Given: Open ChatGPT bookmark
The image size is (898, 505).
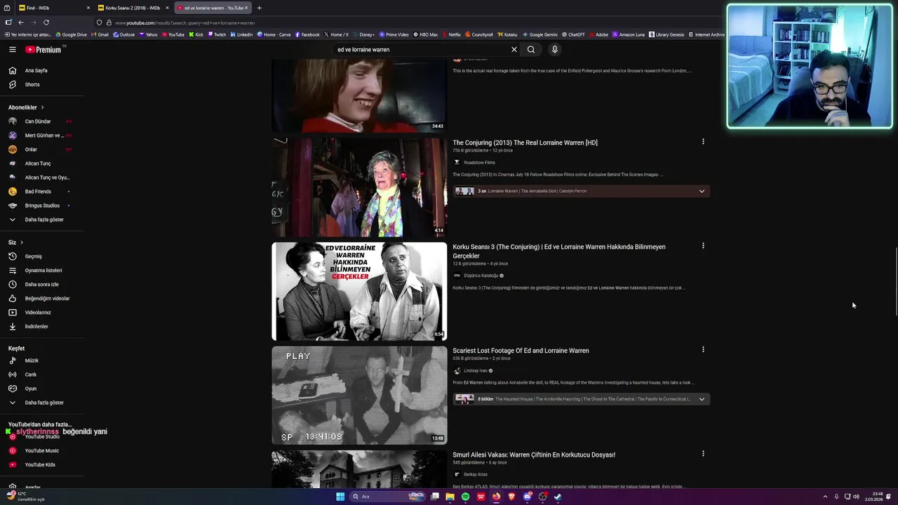Looking at the screenshot, I should point(572,34).
